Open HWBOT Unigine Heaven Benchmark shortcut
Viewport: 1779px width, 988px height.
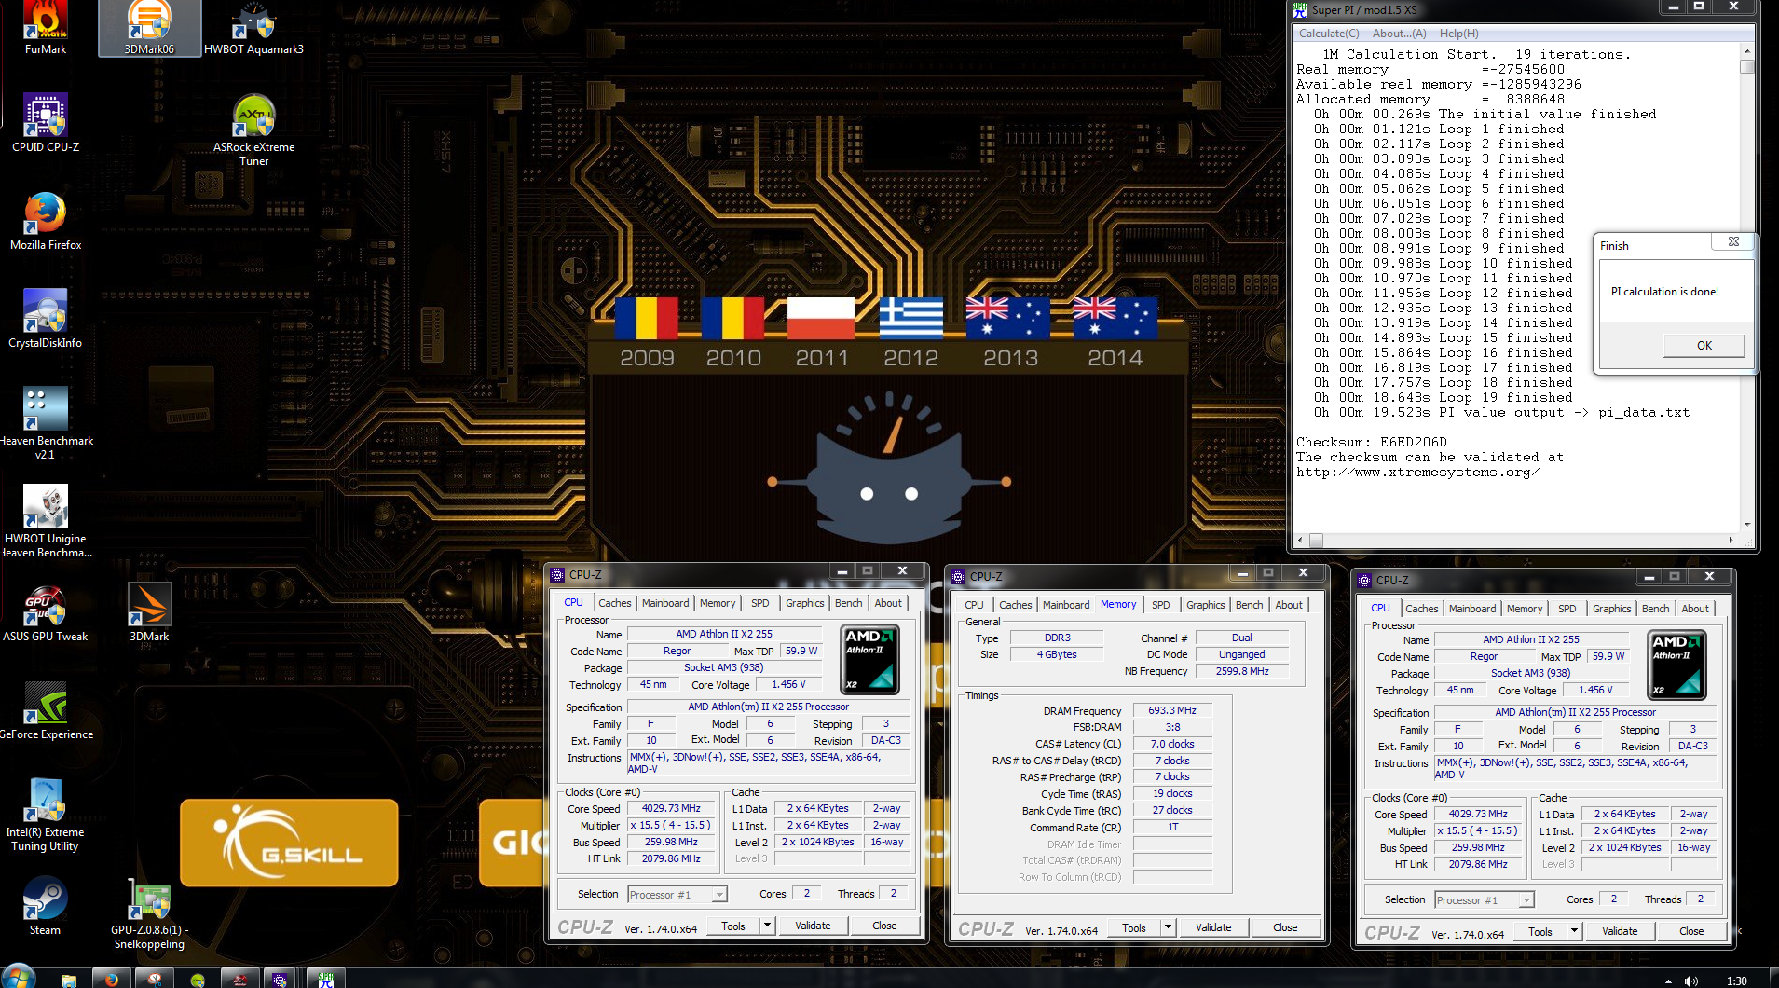[46, 522]
